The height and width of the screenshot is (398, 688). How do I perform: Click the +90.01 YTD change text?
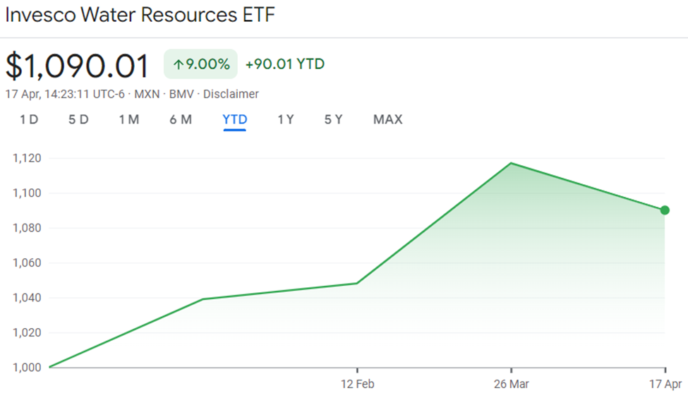(285, 64)
